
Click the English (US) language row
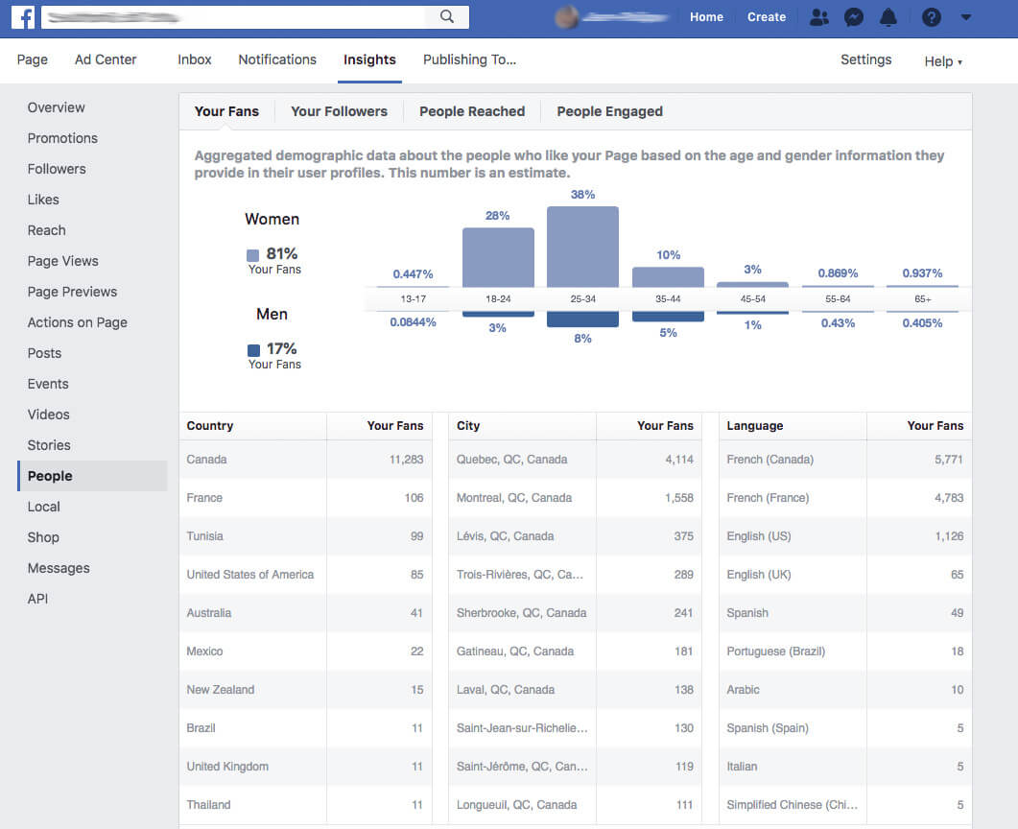[x=845, y=536]
